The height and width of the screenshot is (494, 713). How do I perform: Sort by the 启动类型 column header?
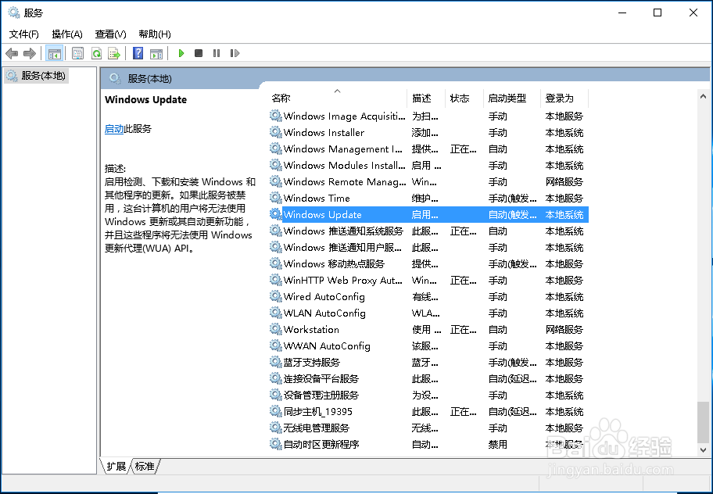pyautogui.click(x=511, y=98)
